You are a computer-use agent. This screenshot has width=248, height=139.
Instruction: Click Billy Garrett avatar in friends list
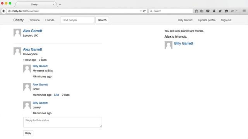coord(169,45)
